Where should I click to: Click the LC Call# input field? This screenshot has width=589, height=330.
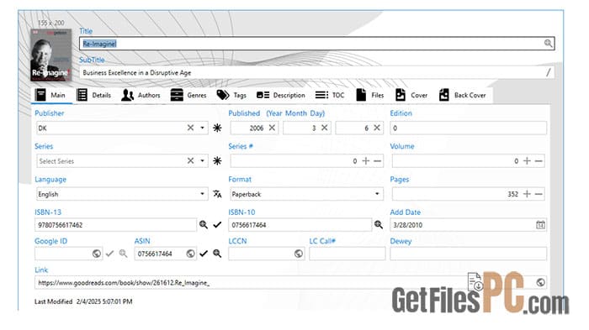coord(347,254)
